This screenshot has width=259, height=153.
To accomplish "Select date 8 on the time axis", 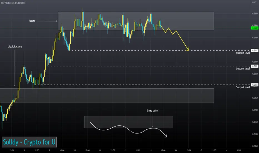I will (x=24, y=150).
